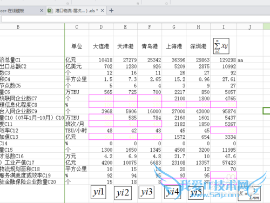Click into the formula bar input
270x203 pixels.
[x=135, y=18]
